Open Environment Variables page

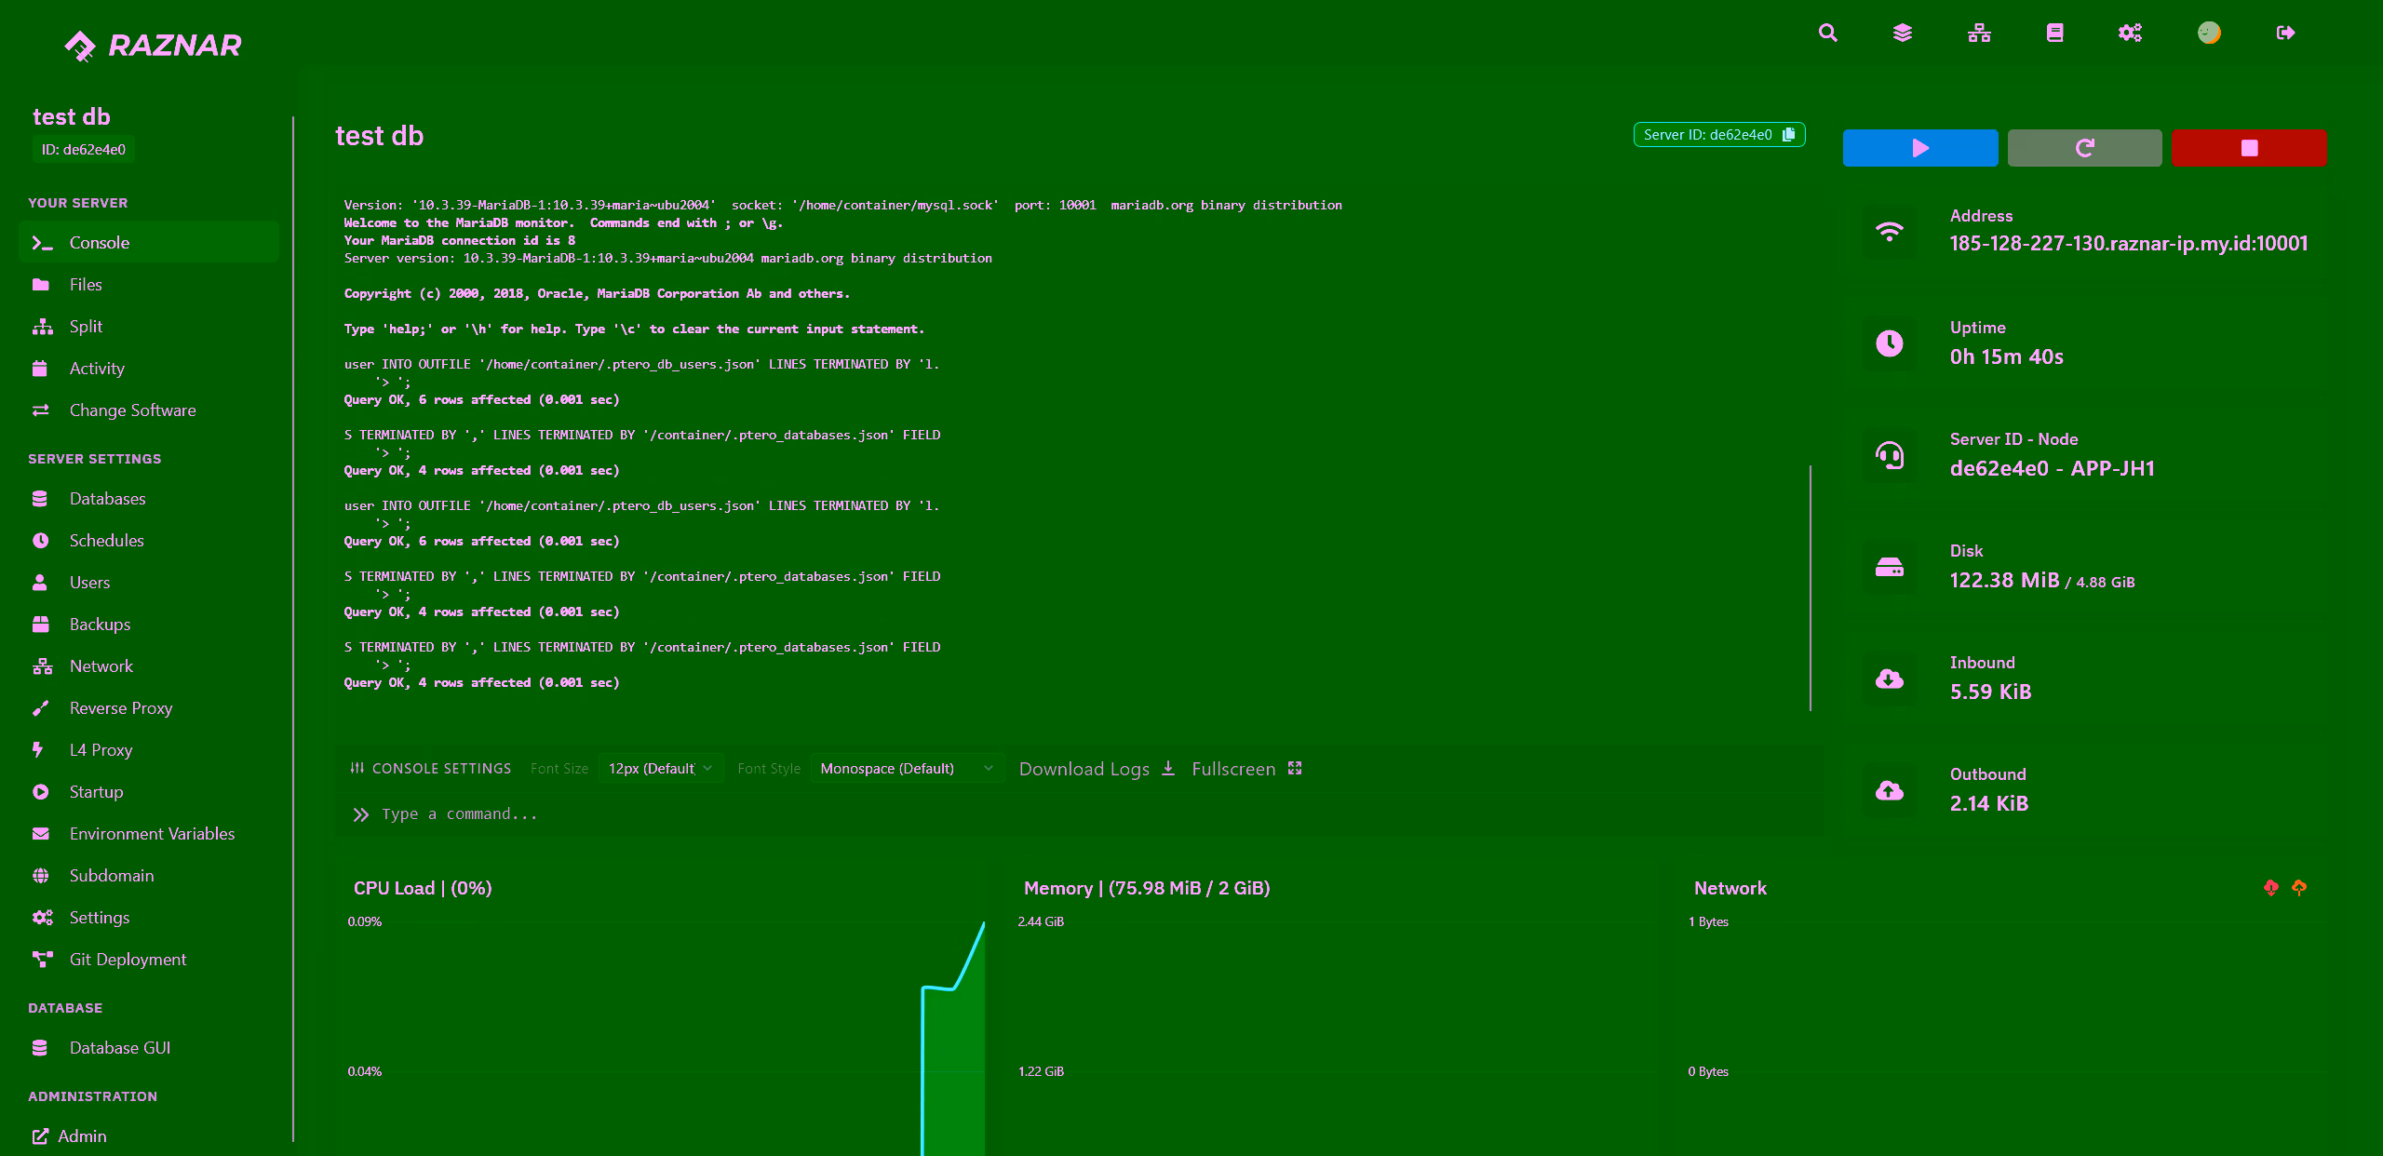(x=149, y=833)
